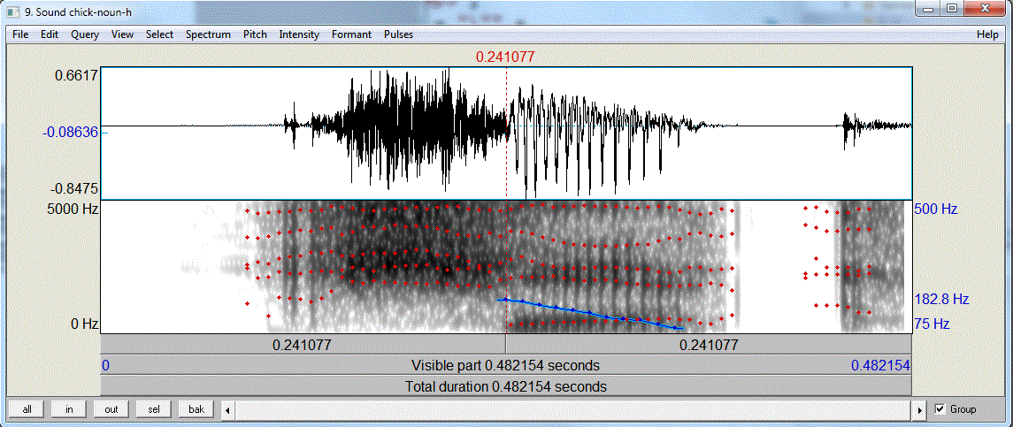Viewport: 1013px width, 427px height.
Task: Open the Pulses menu
Action: click(399, 34)
